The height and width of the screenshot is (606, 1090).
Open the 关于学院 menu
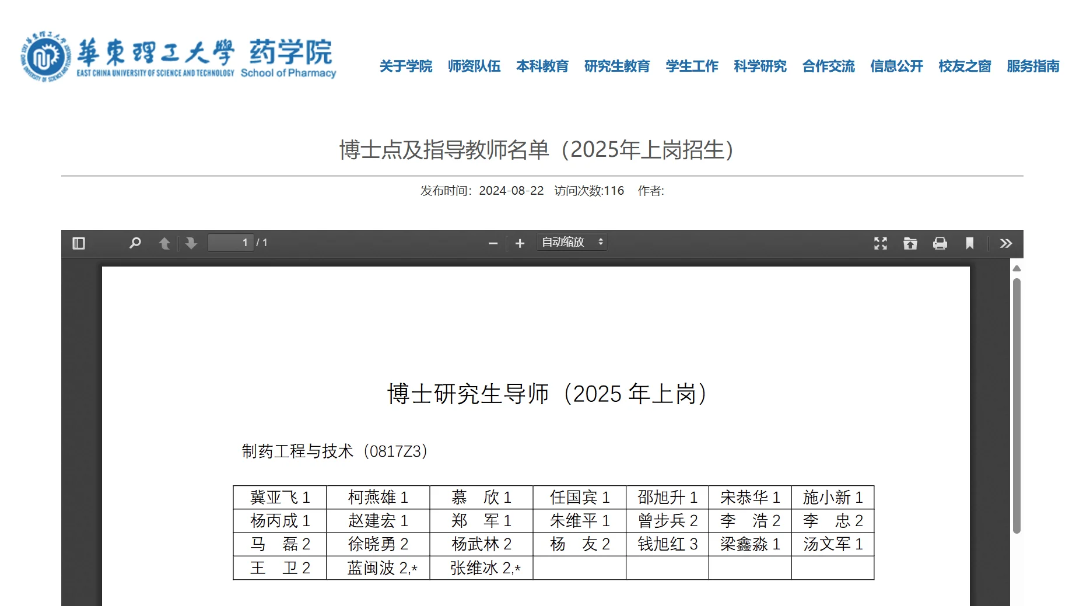[406, 66]
